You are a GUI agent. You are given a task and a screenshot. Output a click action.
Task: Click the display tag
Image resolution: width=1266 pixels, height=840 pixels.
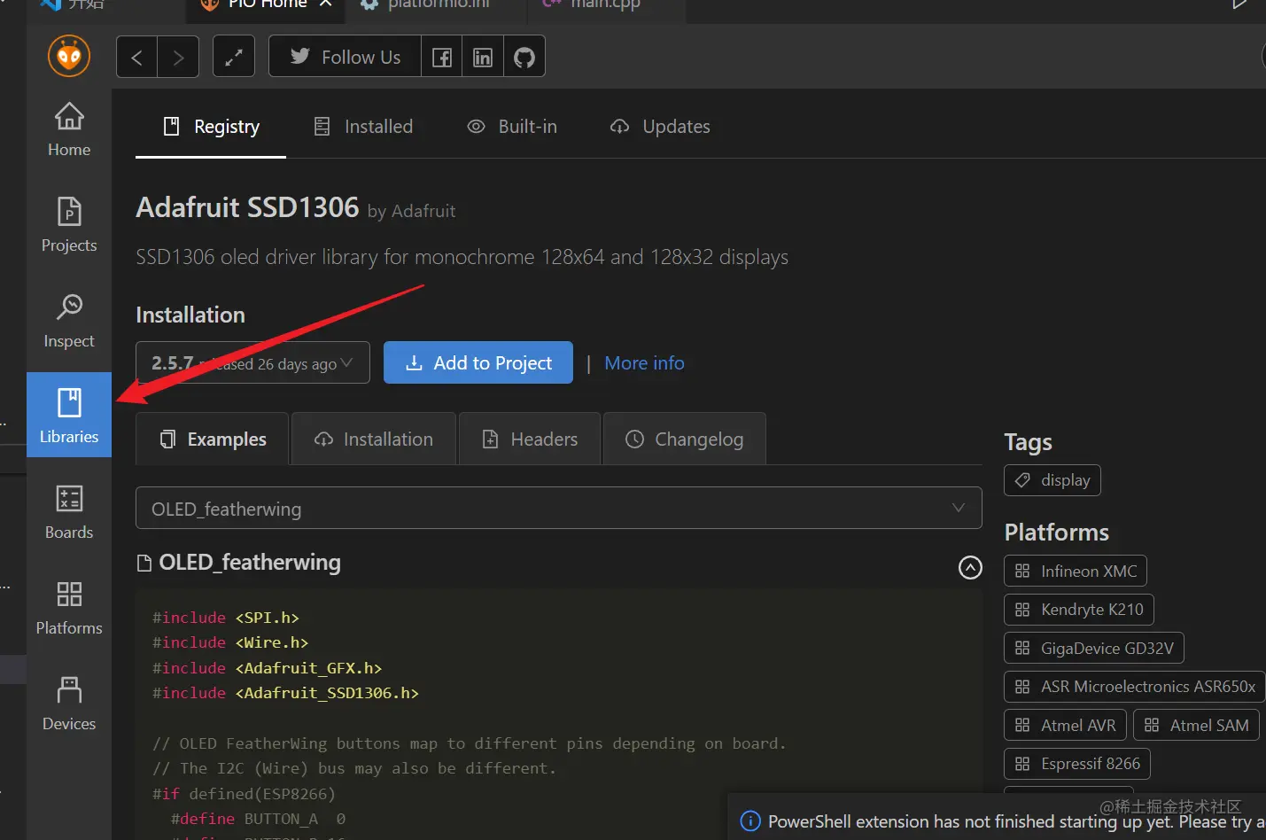pyautogui.click(x=1052, y=480)
